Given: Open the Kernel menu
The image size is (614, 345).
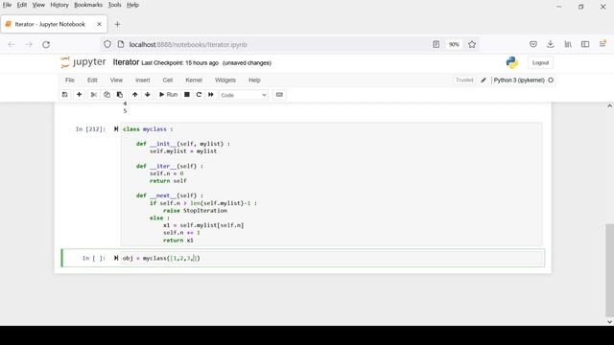Looking at the screenshot, I should [194, 80].
